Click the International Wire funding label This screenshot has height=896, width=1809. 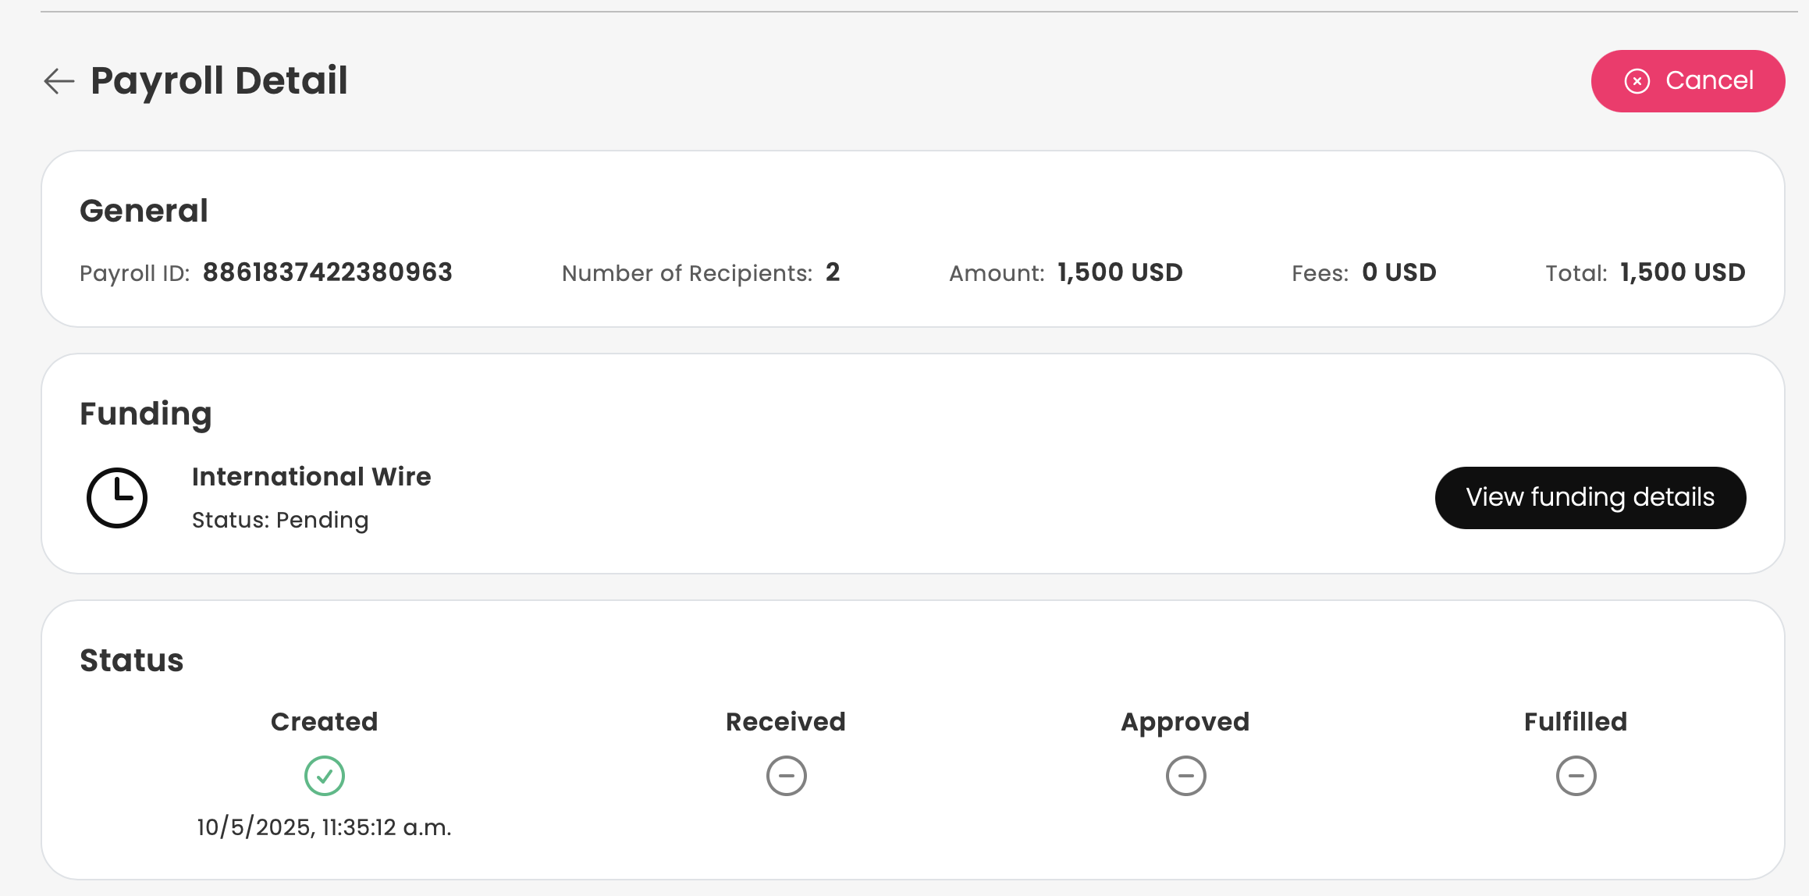(x=311, y=476)
